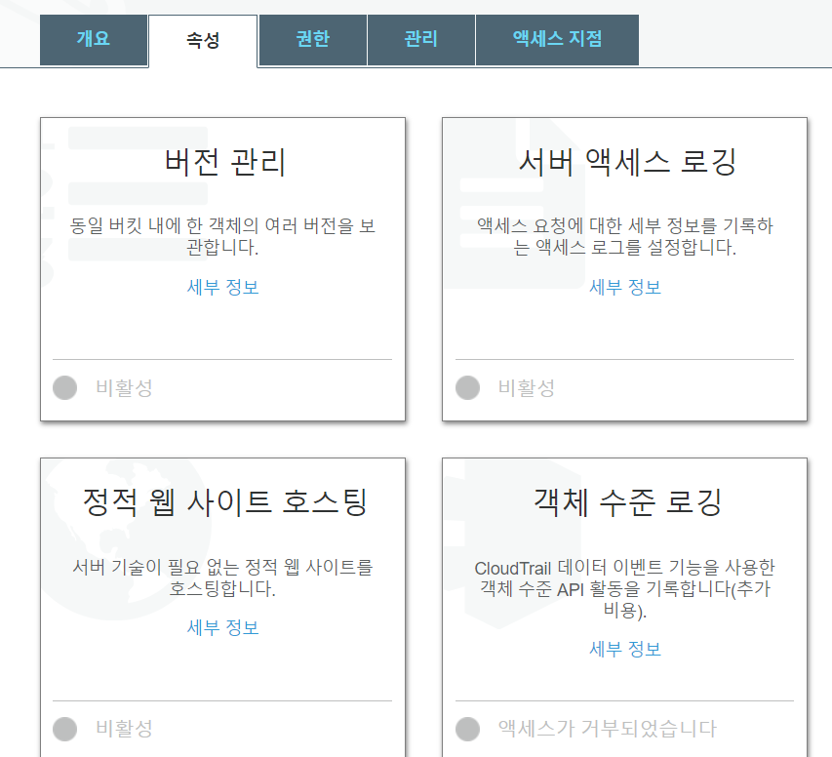Open 세부 정보 link in 서버 액세스 로깅 card

click(625, 287)
